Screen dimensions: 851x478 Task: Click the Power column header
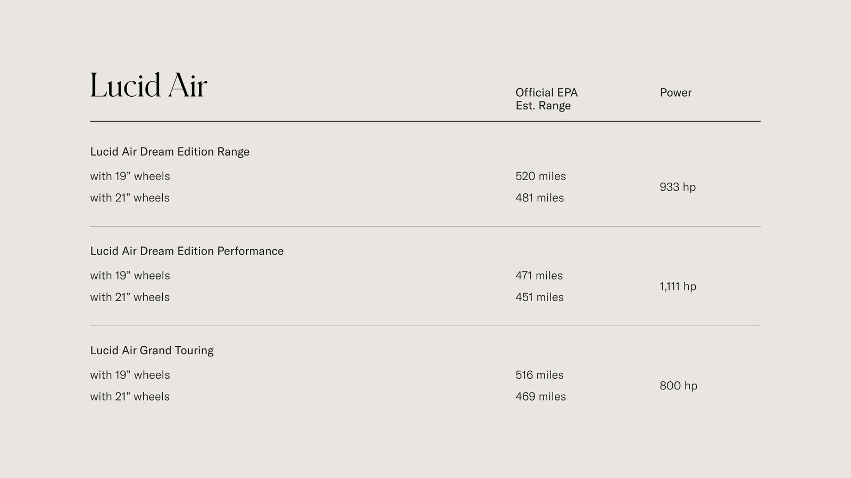675,92
